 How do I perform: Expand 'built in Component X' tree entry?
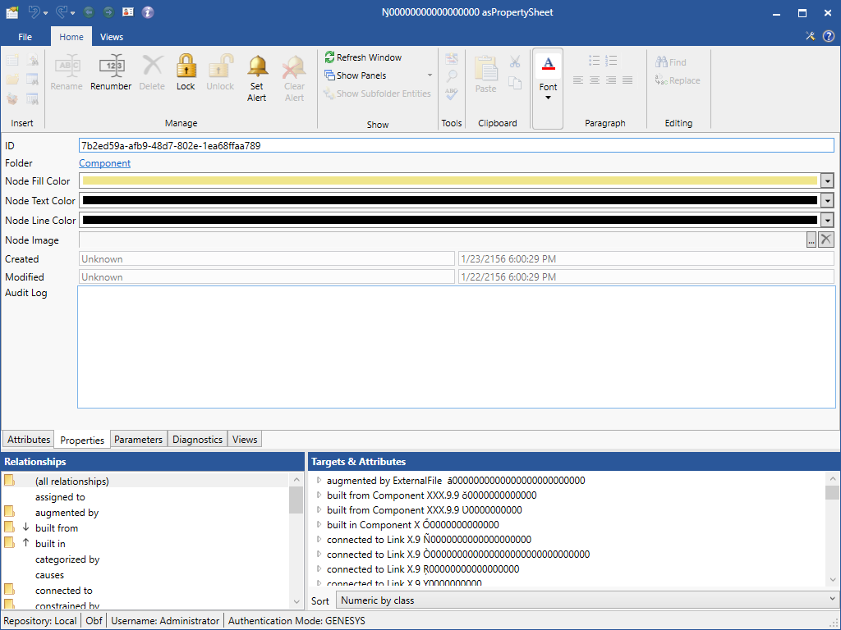[x=319, y=524]
